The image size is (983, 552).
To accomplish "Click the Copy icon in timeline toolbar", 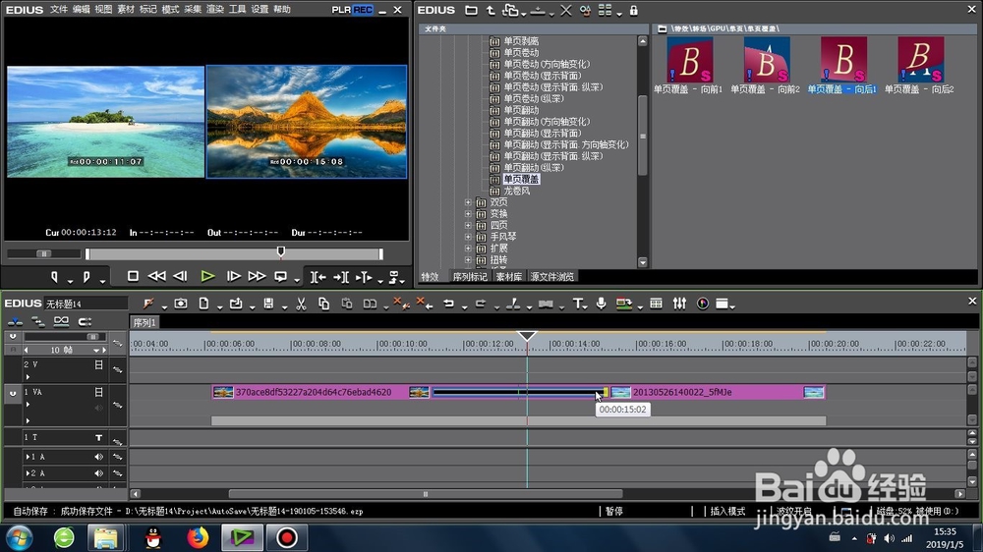I will pyautogui.click(x=323, y=304).
